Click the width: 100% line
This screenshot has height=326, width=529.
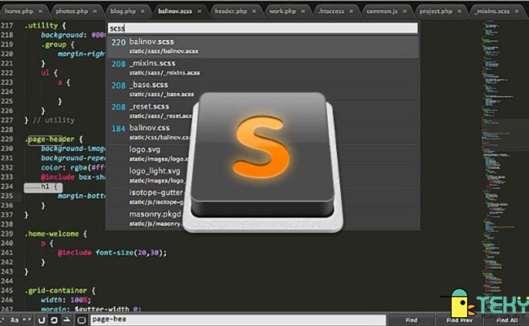66,300
